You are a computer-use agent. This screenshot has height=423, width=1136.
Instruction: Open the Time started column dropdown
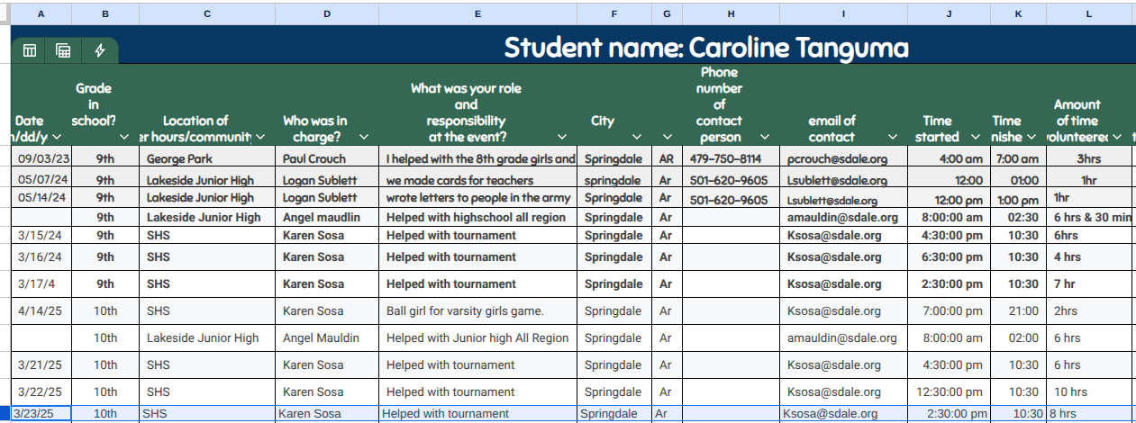976,137
